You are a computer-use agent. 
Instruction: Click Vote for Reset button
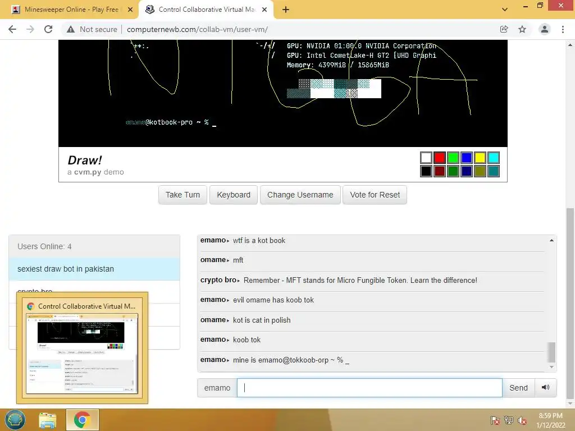coord(375,195)
